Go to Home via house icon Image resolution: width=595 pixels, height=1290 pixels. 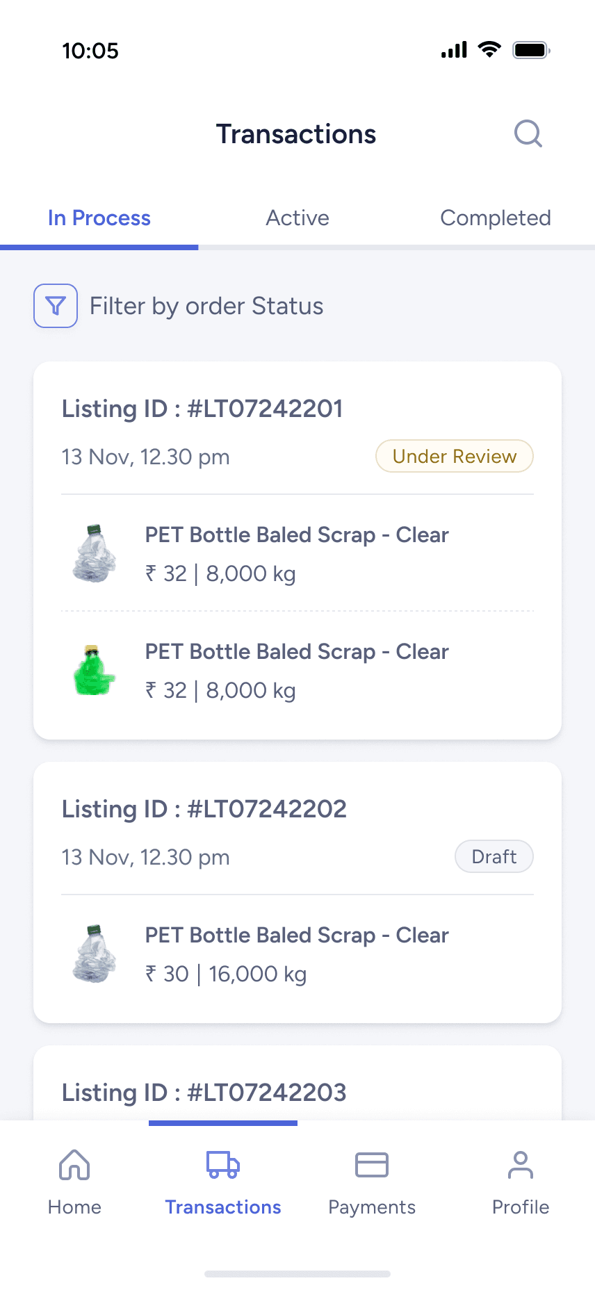click(74, 1165)
